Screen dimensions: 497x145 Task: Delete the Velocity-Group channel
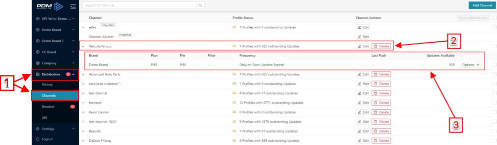[x=381, y=46]
